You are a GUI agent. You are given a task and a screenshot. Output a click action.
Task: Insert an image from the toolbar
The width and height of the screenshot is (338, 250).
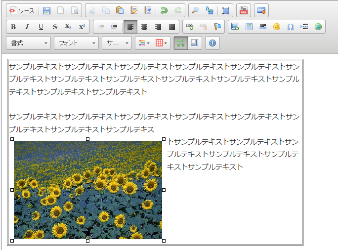point(235,27)
